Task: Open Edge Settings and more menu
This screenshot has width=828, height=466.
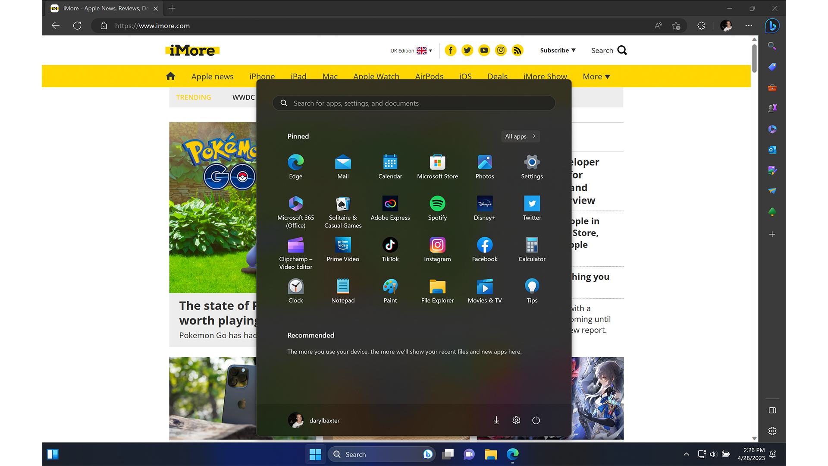Action: (749, 26)
